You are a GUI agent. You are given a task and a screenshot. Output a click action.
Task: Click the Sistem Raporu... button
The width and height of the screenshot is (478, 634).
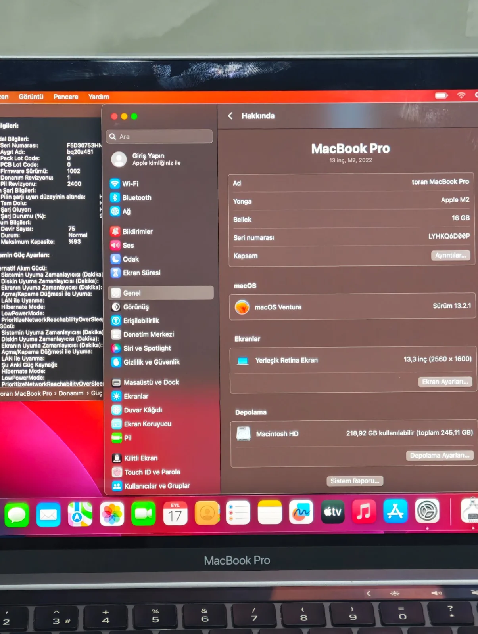tap(355, 481)
